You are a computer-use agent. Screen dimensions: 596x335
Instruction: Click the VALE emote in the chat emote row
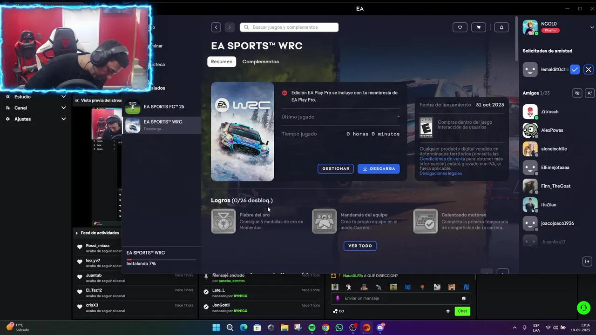(x=408, y=287)
